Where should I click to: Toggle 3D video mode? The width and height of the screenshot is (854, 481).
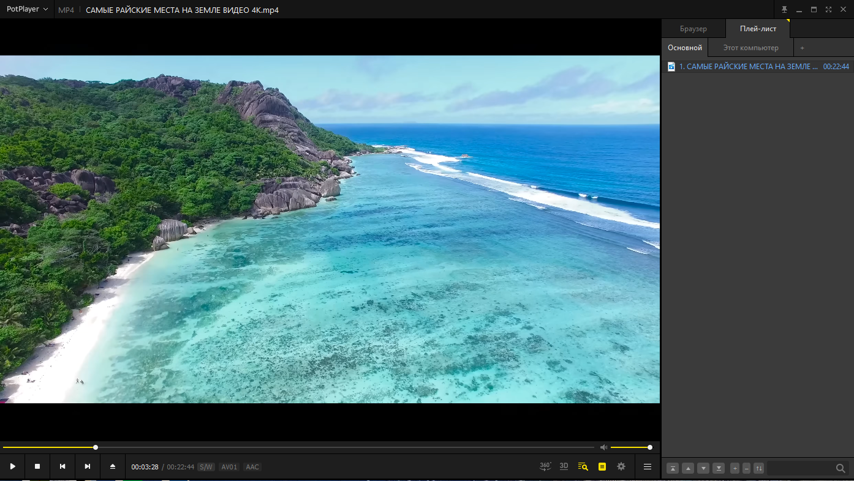564,466
